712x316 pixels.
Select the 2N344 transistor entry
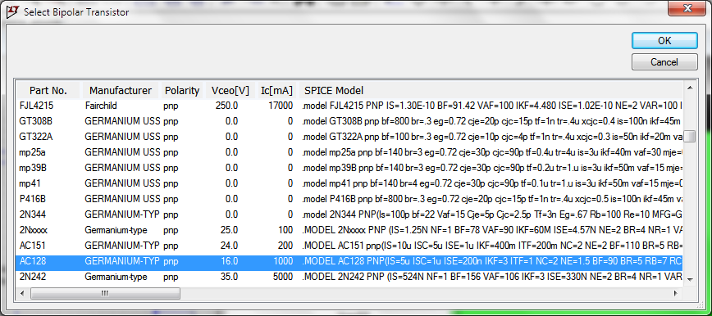349,214
